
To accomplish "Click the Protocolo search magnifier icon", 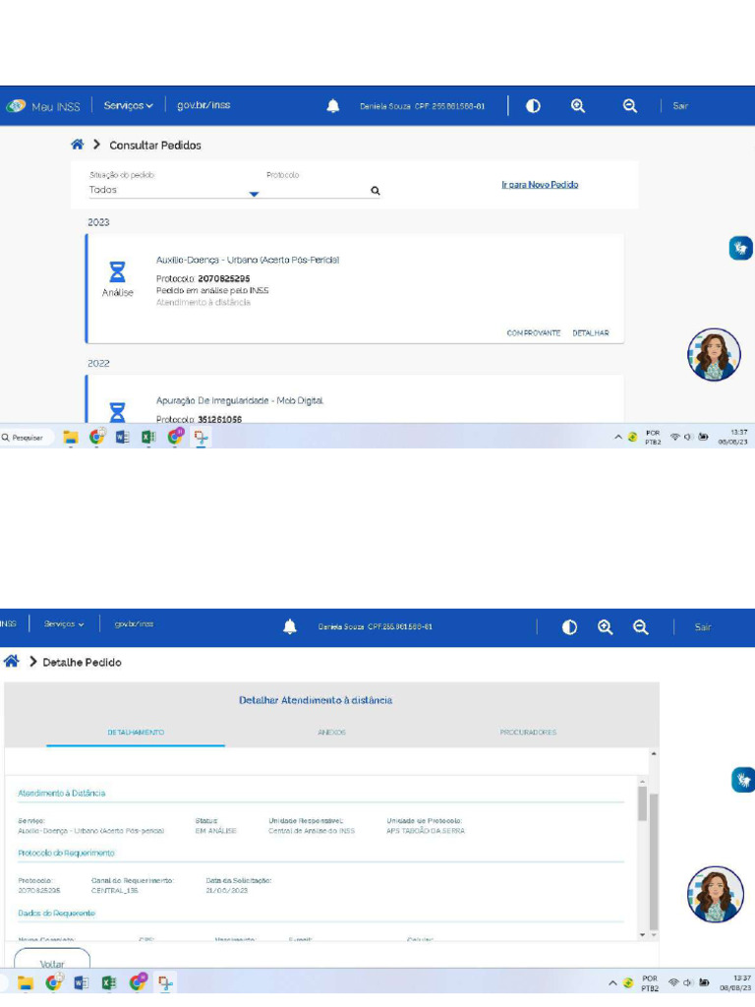I will click(375, 191).
